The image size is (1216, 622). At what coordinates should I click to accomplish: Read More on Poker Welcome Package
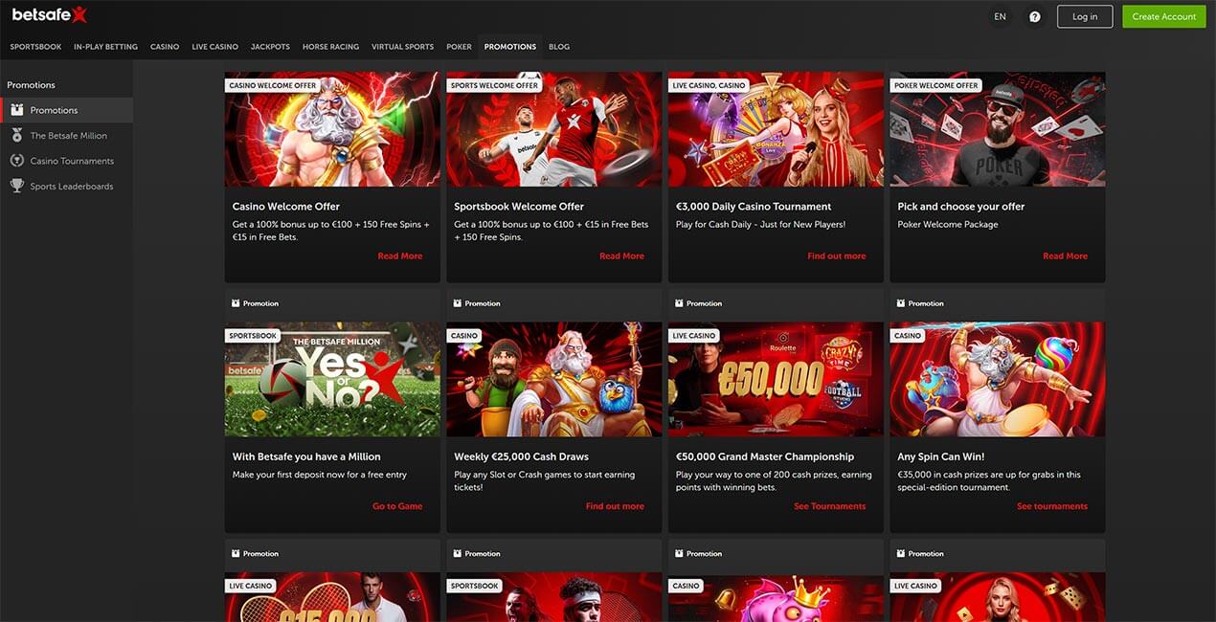click(1065, 256)
